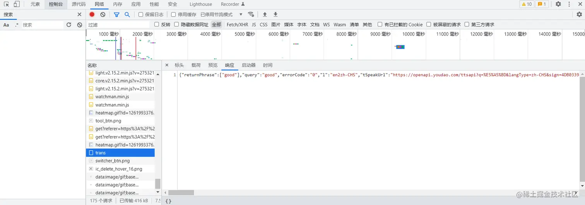This screenshot has height=205, width=585.
Task: Switch to the 控制台 tab
Action: tap(56, 4)
